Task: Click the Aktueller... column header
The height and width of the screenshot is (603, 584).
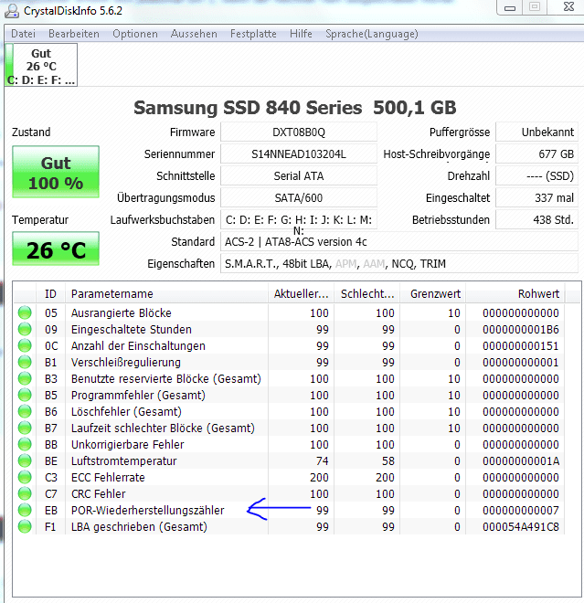Action: pyautogui.click(x=302, y=294)
